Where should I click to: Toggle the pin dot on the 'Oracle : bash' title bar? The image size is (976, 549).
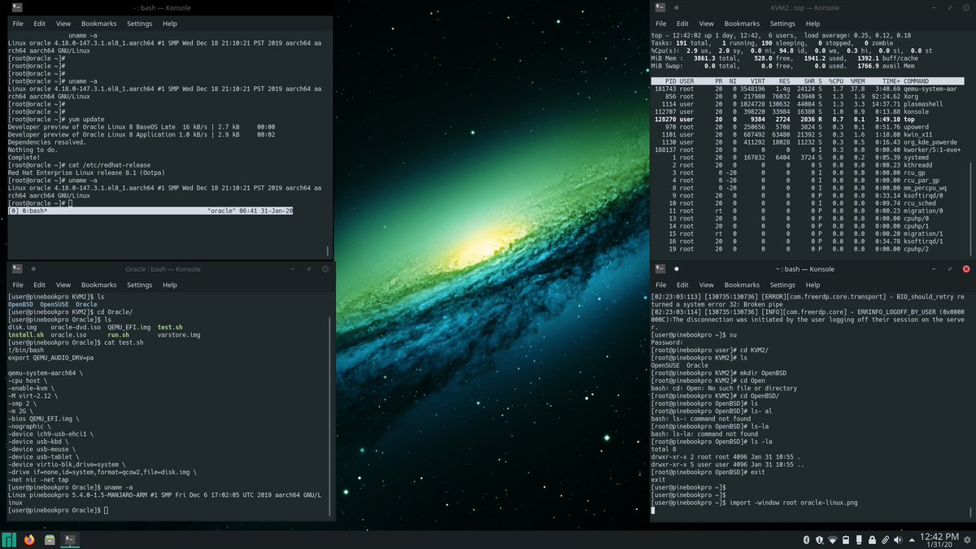tap(33, 269)
